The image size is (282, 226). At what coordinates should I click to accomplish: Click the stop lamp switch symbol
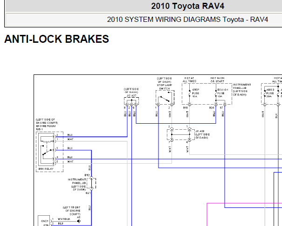(165, 98)
